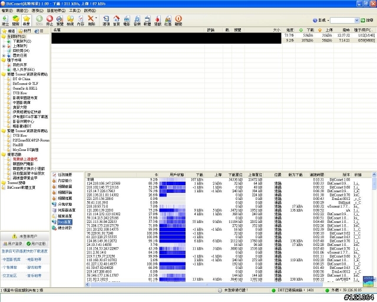377x302 pixels.
Task: Open the 工具 Tools menu
Action: click(75, 11)
